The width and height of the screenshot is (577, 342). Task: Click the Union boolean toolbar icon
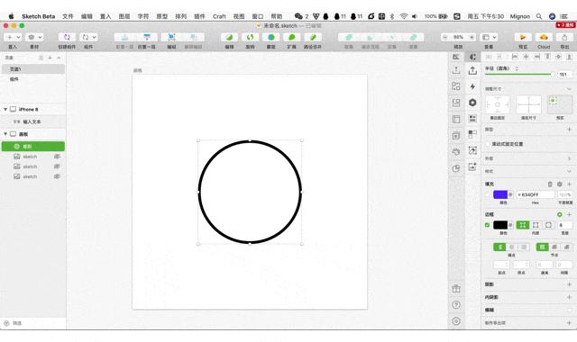(349, 37)
